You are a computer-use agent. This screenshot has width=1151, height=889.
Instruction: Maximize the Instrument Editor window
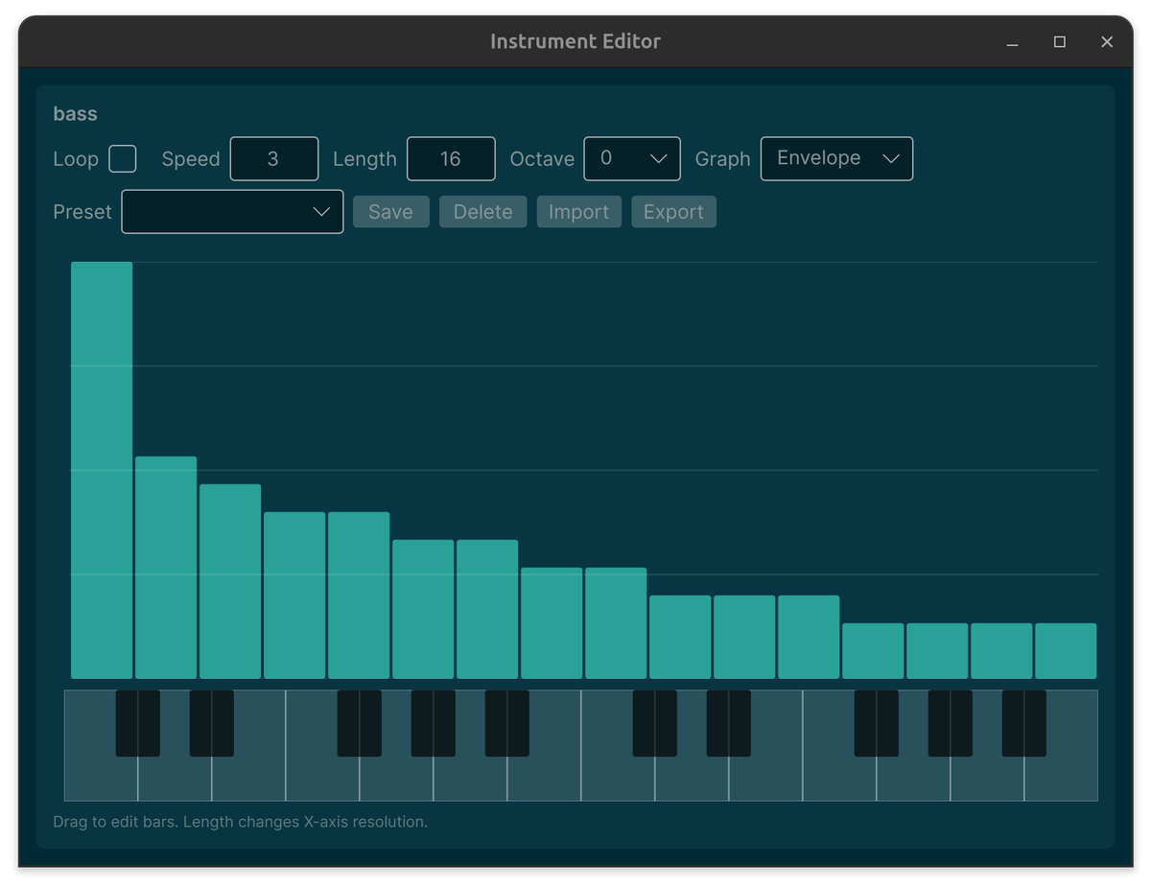point(1060,42)
